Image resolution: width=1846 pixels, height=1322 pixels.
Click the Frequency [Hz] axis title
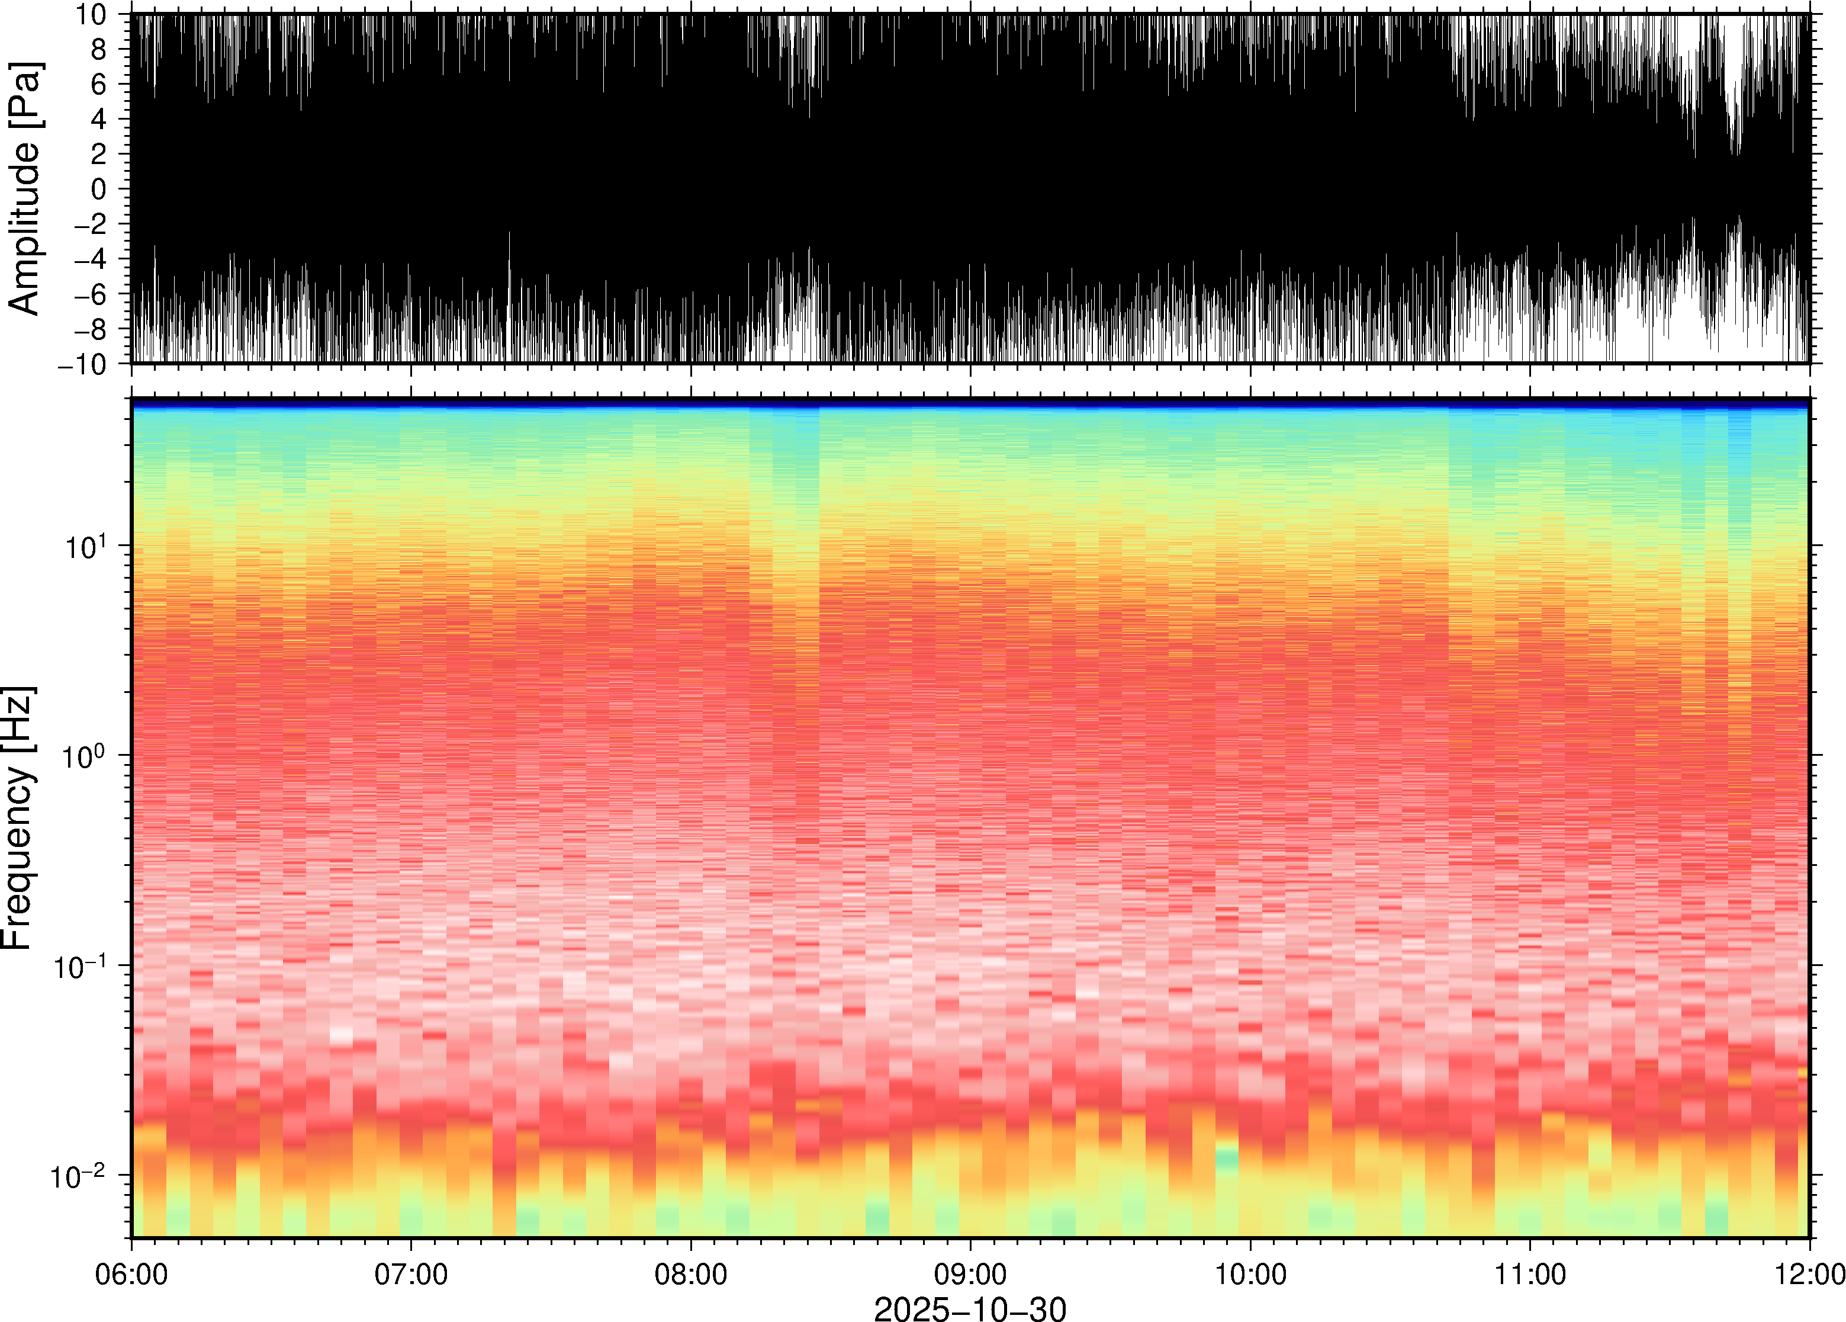pos(18,818)
